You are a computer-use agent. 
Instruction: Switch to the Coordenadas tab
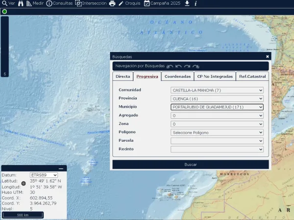177,76
